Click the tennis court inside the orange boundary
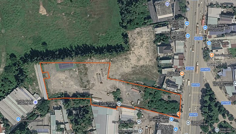The height and width of the screenshot is (134, 236). tap(66, 65)
